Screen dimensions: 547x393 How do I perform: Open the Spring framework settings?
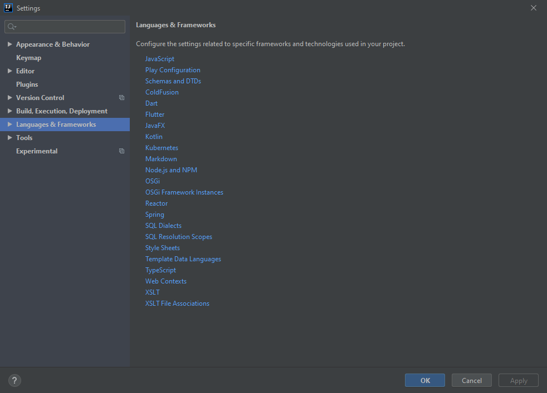(x=154, y=214)
